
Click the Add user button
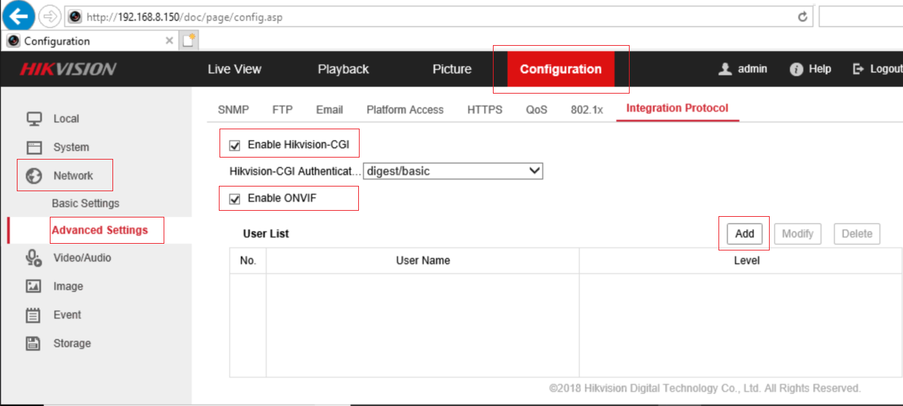[x=744, y=234]
